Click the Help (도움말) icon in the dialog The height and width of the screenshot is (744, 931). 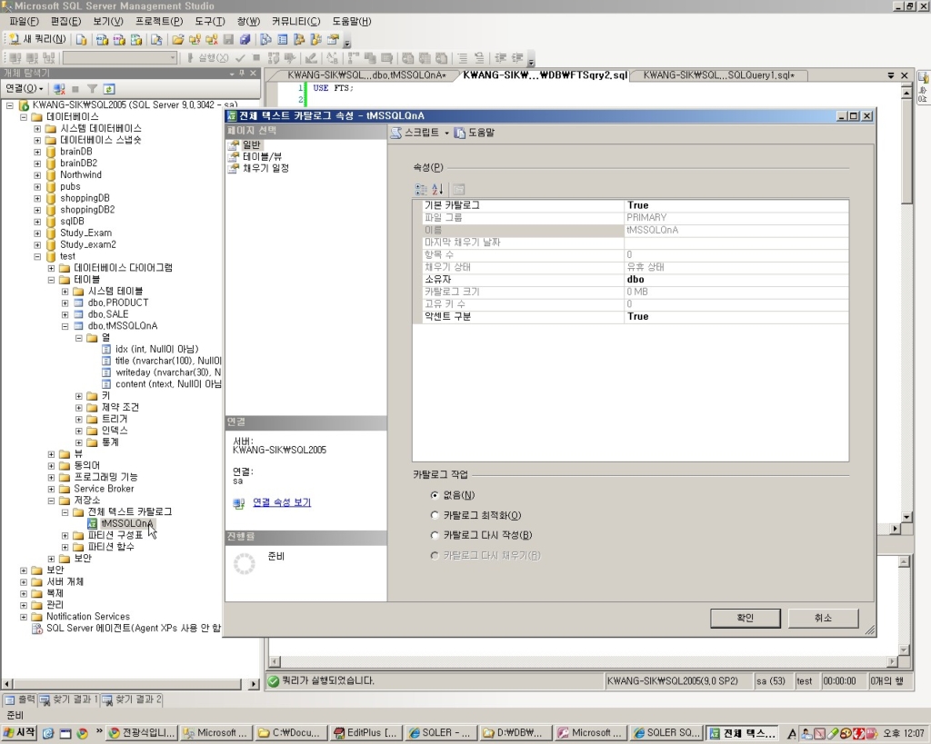pyautogui.click(x=459, y=133)
